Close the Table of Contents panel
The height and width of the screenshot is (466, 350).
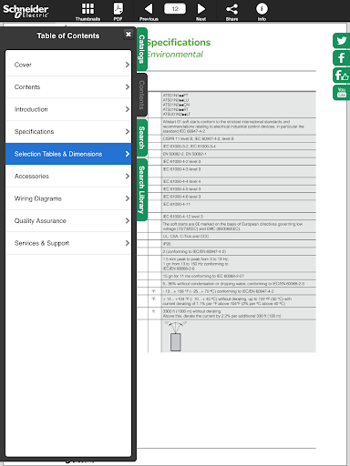click(x=129, y=34)
